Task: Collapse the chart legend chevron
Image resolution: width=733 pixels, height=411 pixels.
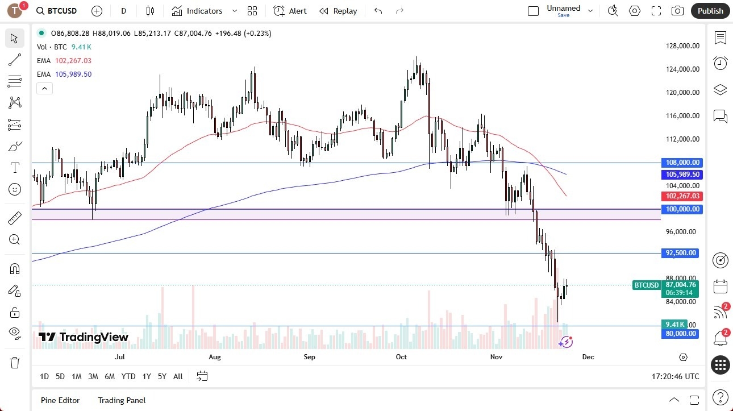Action: tap(44, 88)
